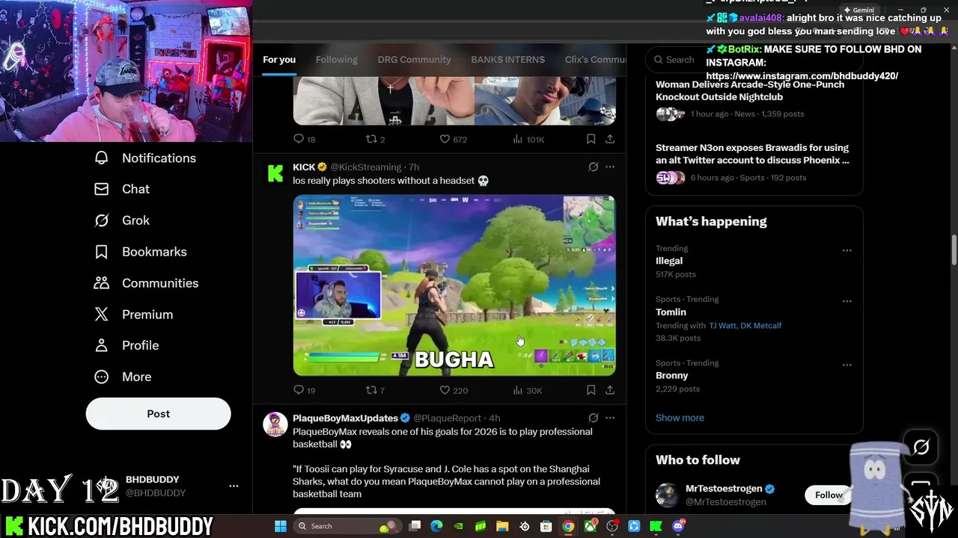Viewport: 958px width, 538px height.
Task: Open the Tomlin trending topic
Action: [x=671, y=312]
